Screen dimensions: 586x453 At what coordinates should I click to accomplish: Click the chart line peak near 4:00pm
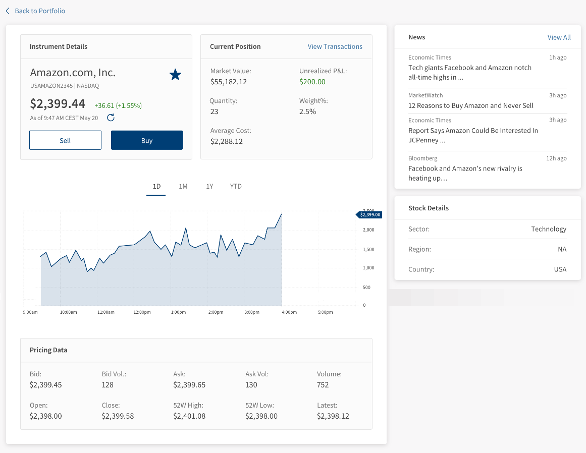point(281,214)
